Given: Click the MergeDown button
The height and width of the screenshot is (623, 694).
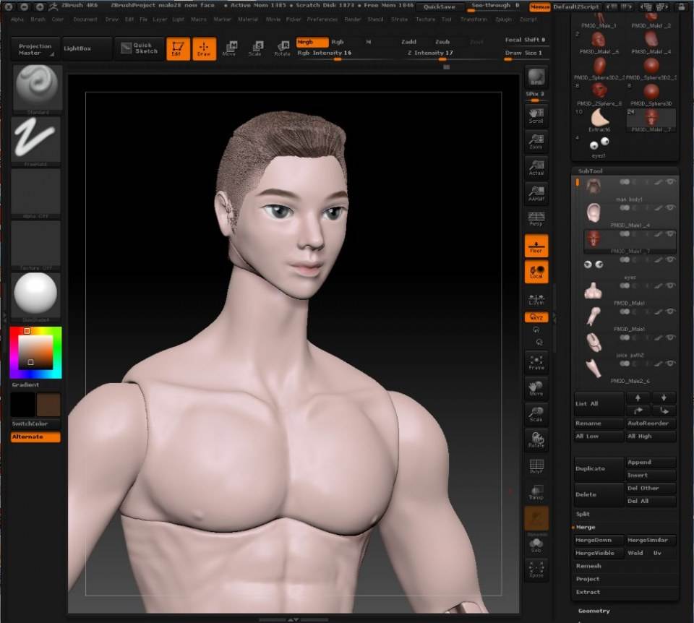Looking at the screenshot, I should point(599,541).
